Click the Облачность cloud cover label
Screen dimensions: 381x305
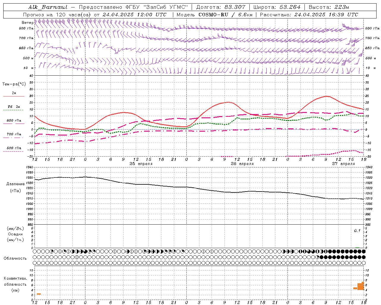tap(15, 258)
